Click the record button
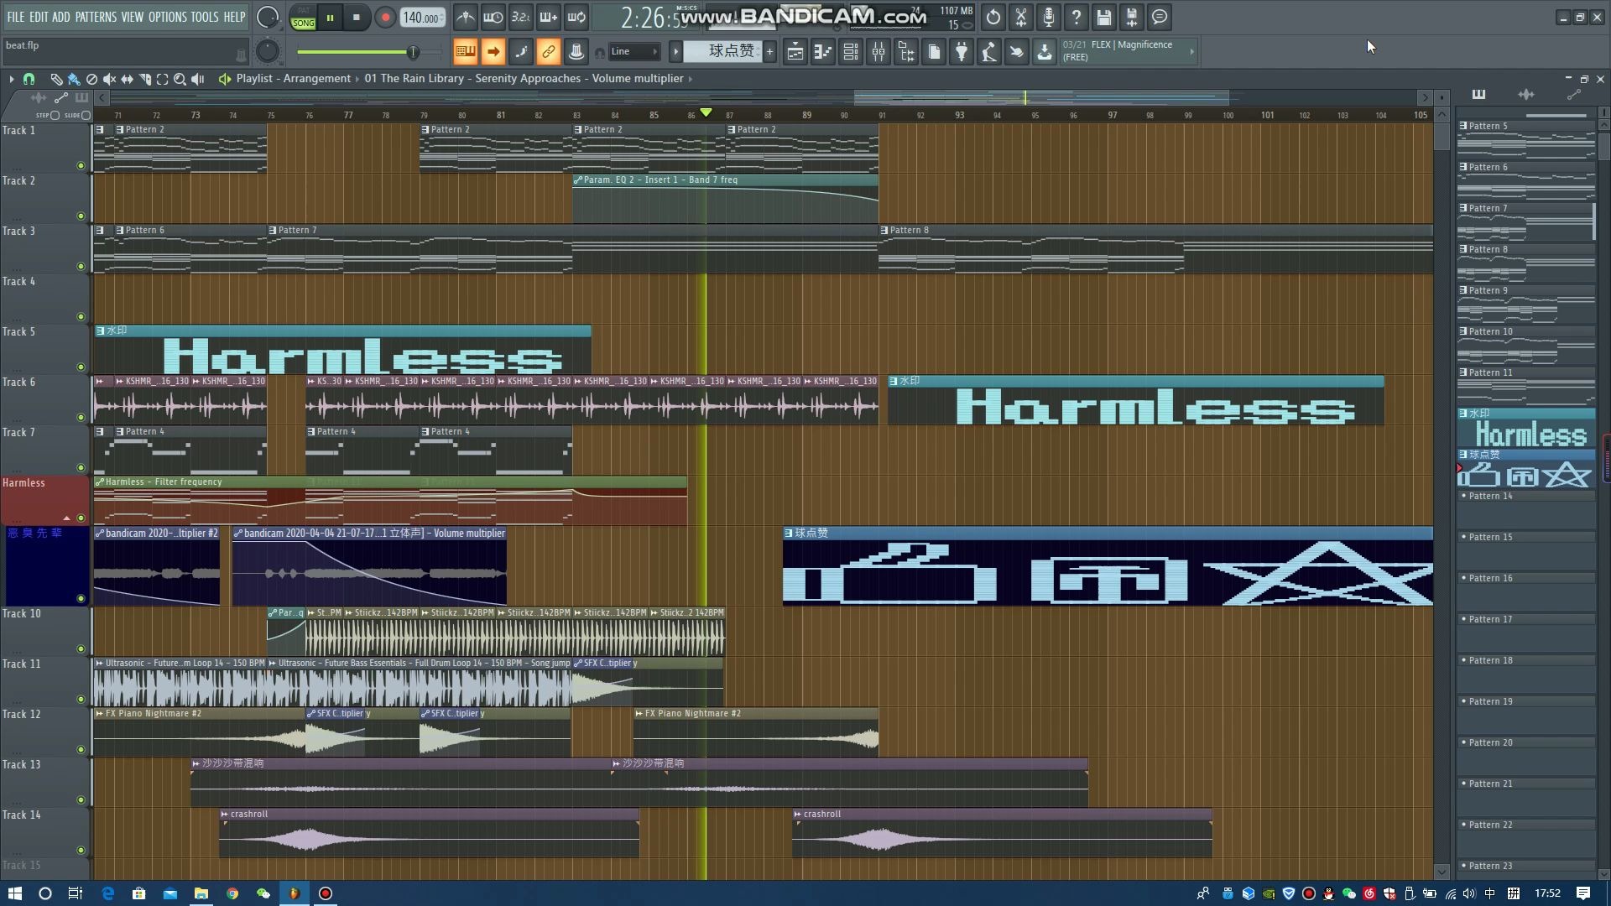 [385, 17]
